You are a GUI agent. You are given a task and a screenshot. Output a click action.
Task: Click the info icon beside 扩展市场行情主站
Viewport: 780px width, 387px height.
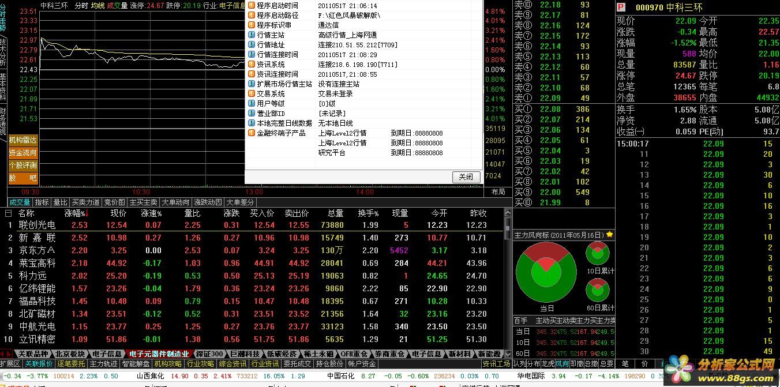click(x=251, y=84)
